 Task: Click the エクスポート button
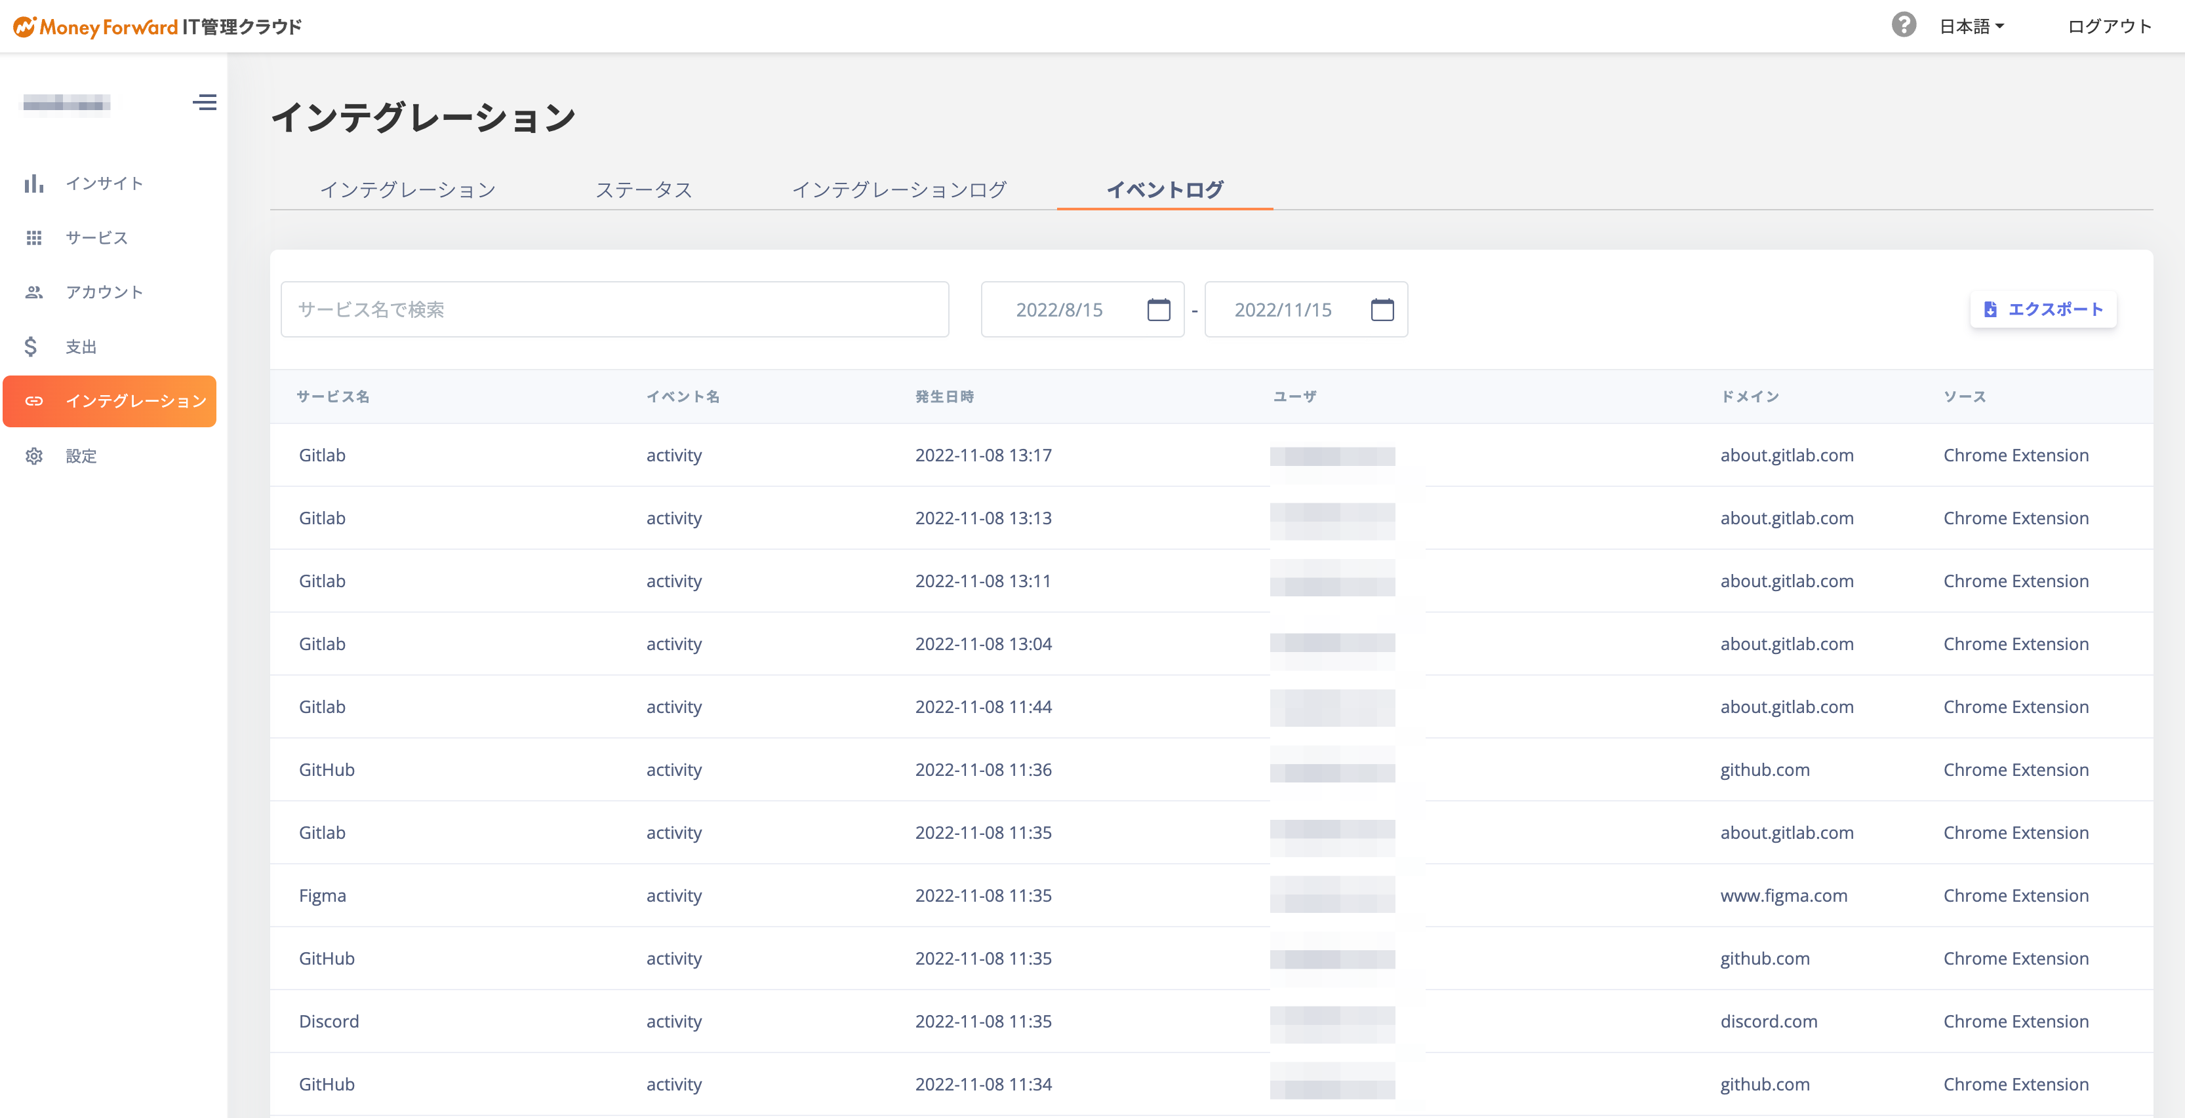point(2043,309)
